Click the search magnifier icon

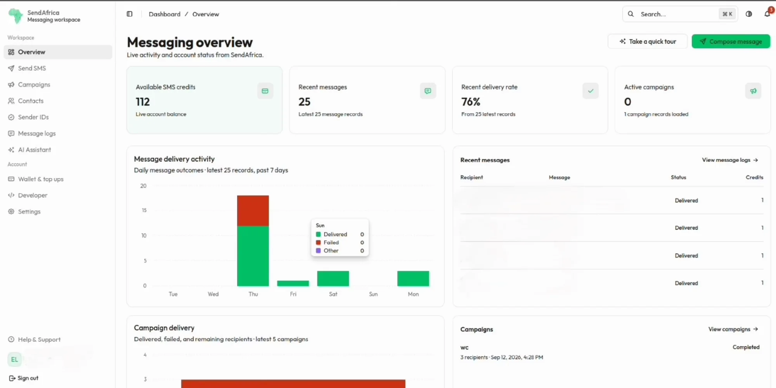631,14
